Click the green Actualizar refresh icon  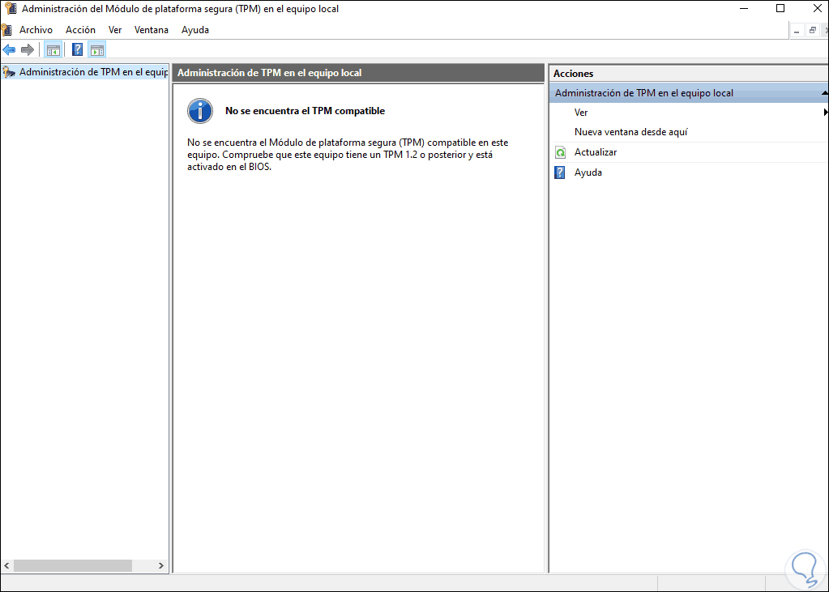(560, 153)
